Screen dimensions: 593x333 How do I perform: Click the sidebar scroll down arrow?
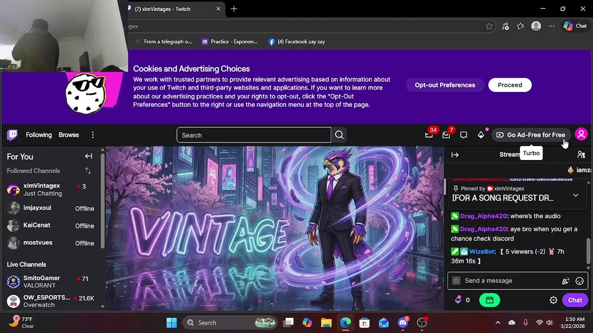tap(102, 306)
